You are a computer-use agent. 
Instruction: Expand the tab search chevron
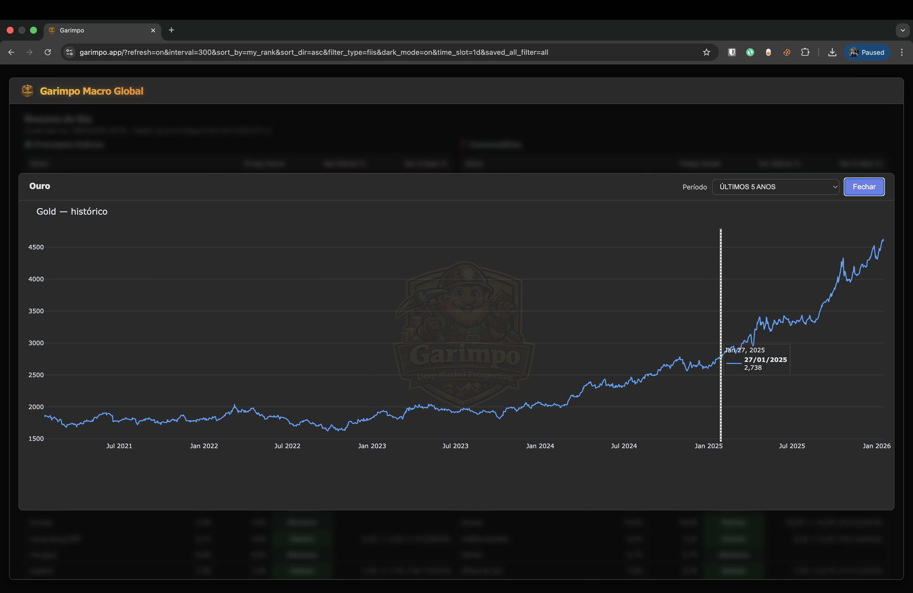(x=902, y=30)
